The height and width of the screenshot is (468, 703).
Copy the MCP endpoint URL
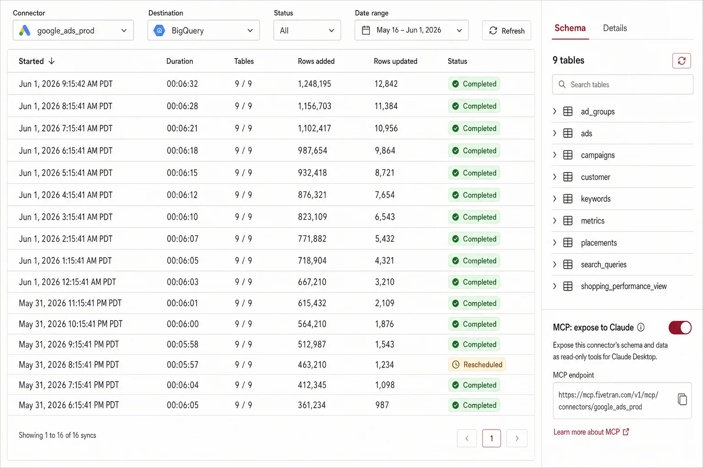pyautogui.click(x=682, y=399)
